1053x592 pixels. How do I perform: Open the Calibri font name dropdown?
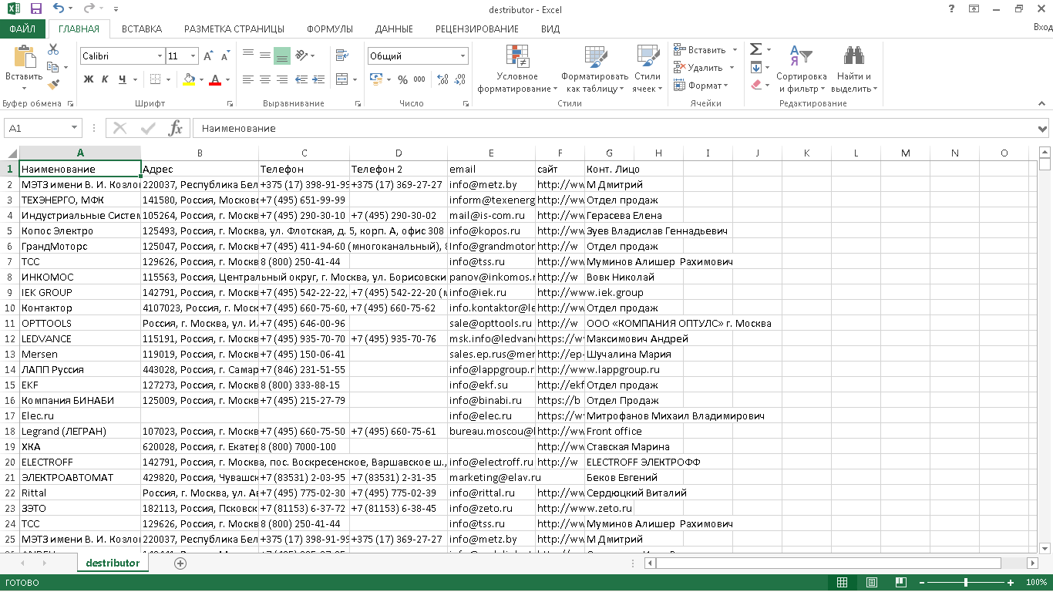click(x=160, y=56)
